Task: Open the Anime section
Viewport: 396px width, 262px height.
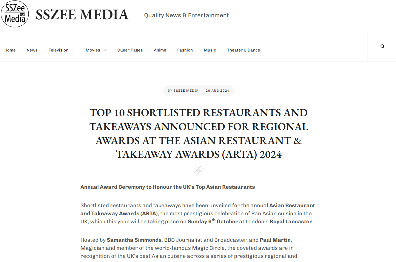Action: click(x=160, y=50)
